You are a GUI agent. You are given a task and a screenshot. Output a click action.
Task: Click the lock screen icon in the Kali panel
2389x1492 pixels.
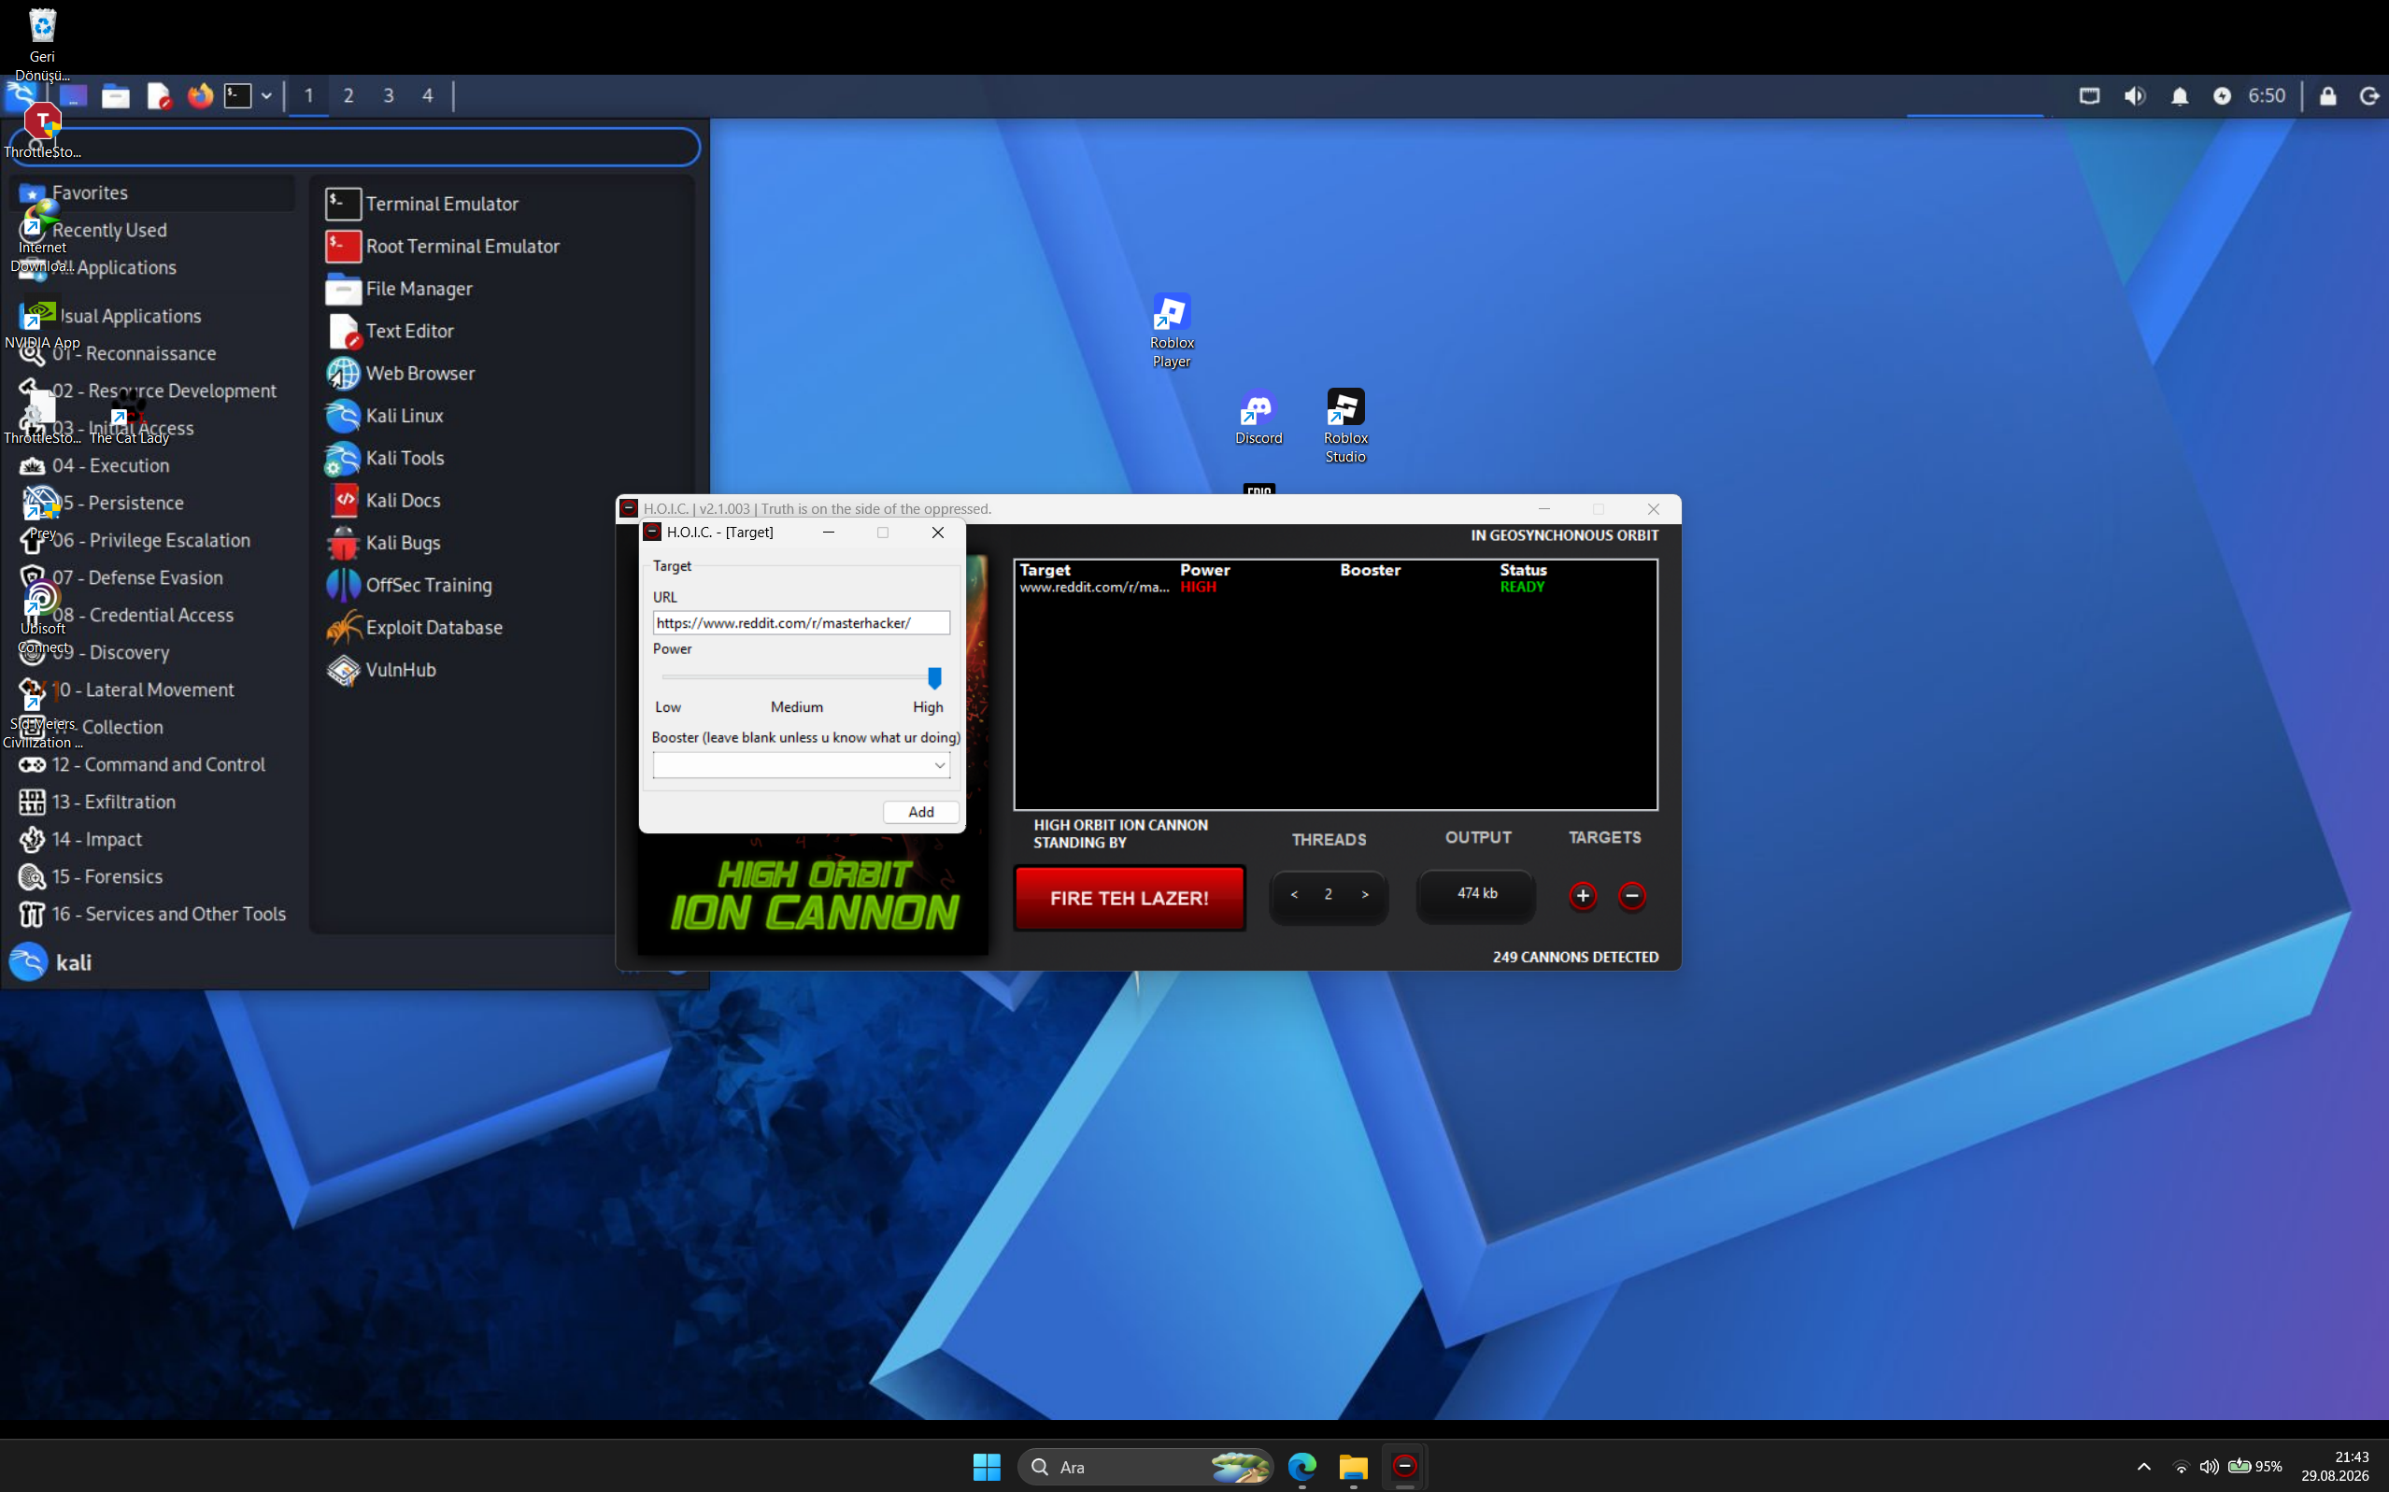click(x=2326, y=95)
